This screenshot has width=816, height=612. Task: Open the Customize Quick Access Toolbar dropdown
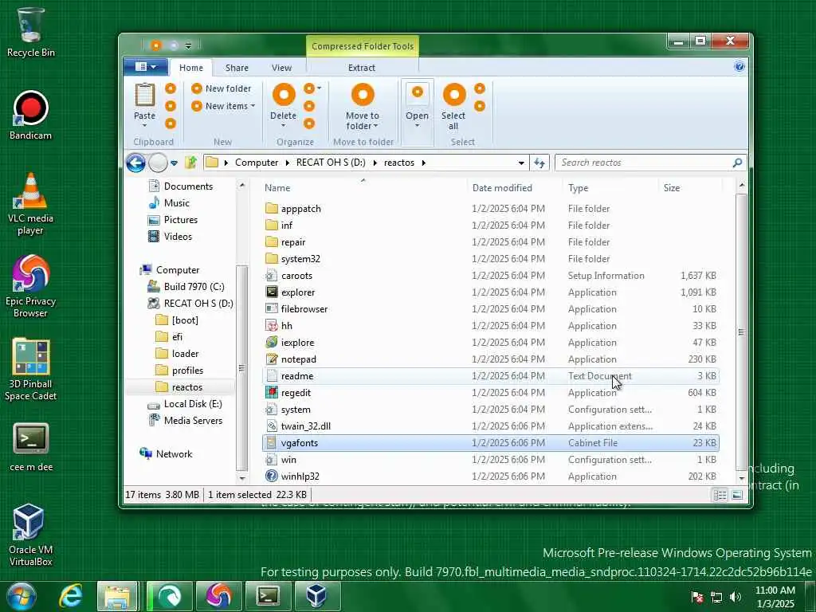tap(188, 45)
